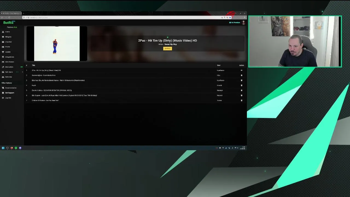
Task: Select the BotRix browser tab
Action: (x=11, y=13)
